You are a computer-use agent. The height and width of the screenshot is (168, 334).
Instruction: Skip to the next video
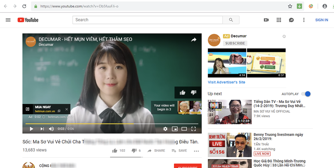(42, 129)
